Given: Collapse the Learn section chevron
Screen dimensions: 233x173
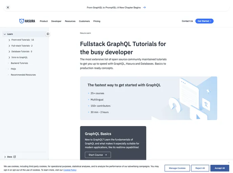Looking at the screenshot, I should 5,34.
